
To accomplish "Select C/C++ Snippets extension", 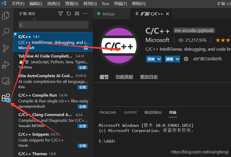I will point(53,140).
